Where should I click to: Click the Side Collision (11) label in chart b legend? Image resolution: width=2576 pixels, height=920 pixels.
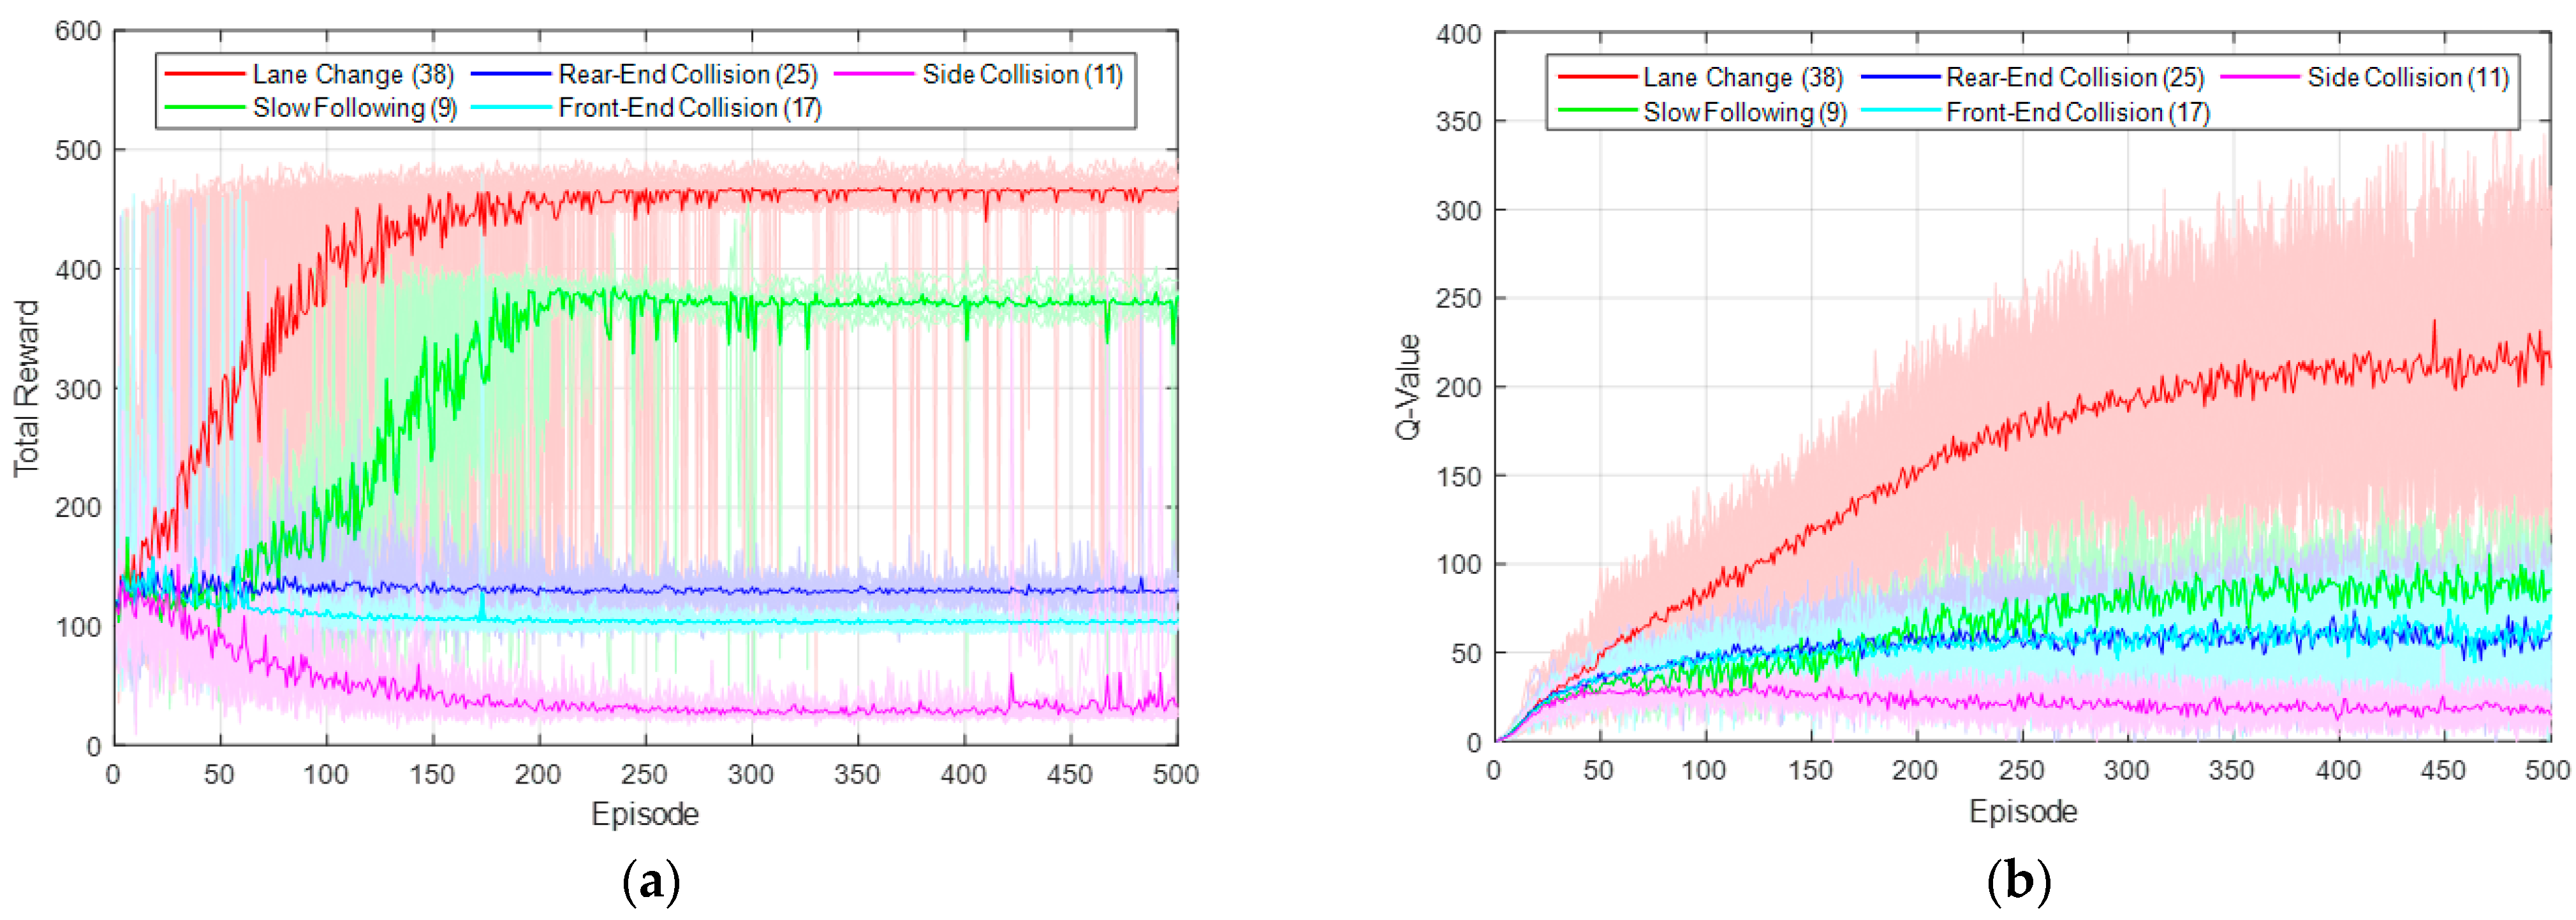2408,77
